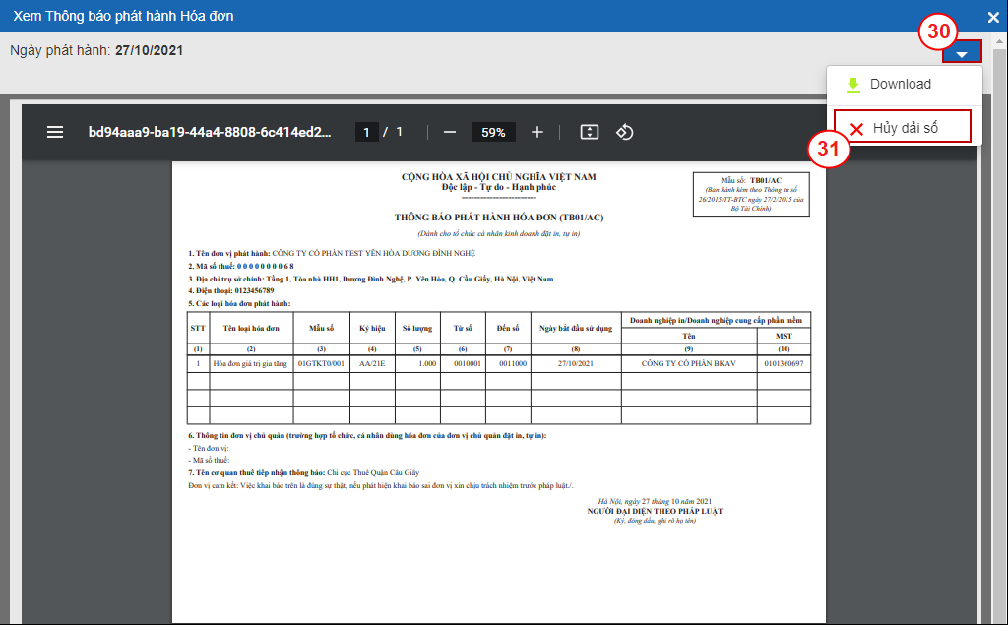Click the phone number 0123456789 line
1008x625 pixels.
click(231, 291)
